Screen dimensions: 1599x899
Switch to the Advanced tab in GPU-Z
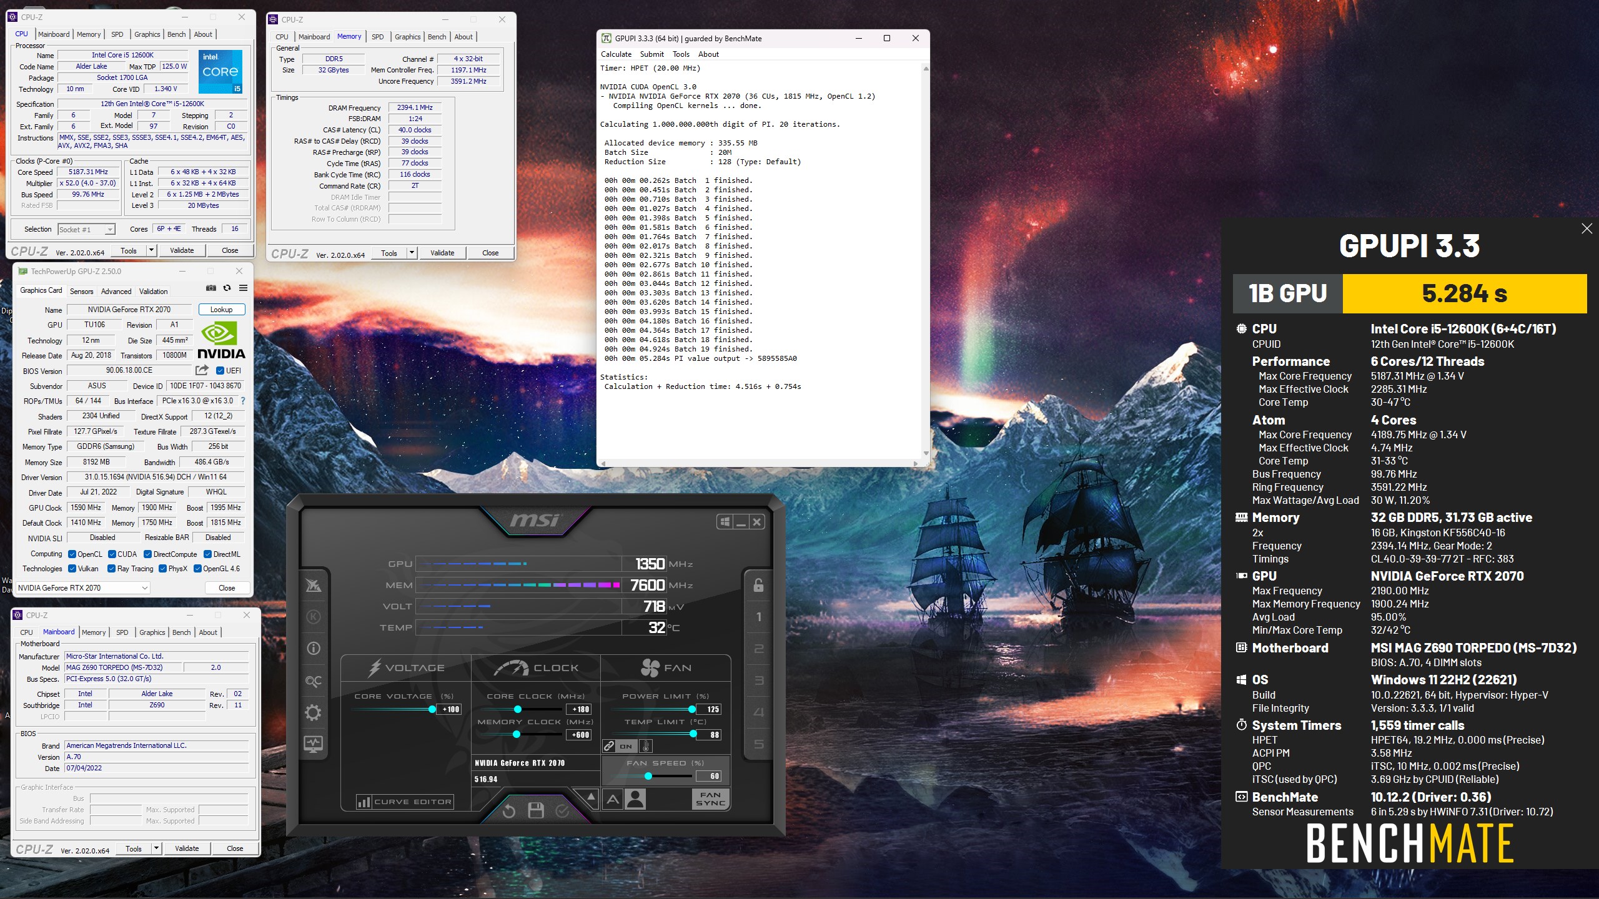pos(116,292)
